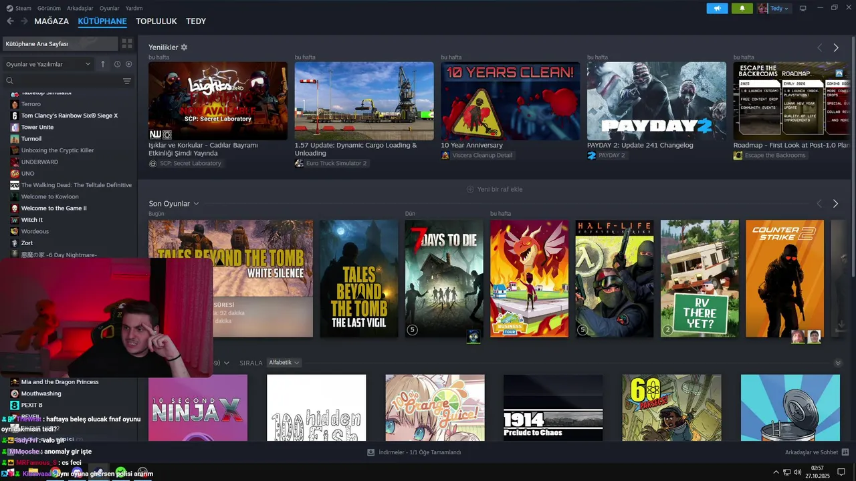
Task: Open İndirmeler status text
Action: tap(420, 452)
